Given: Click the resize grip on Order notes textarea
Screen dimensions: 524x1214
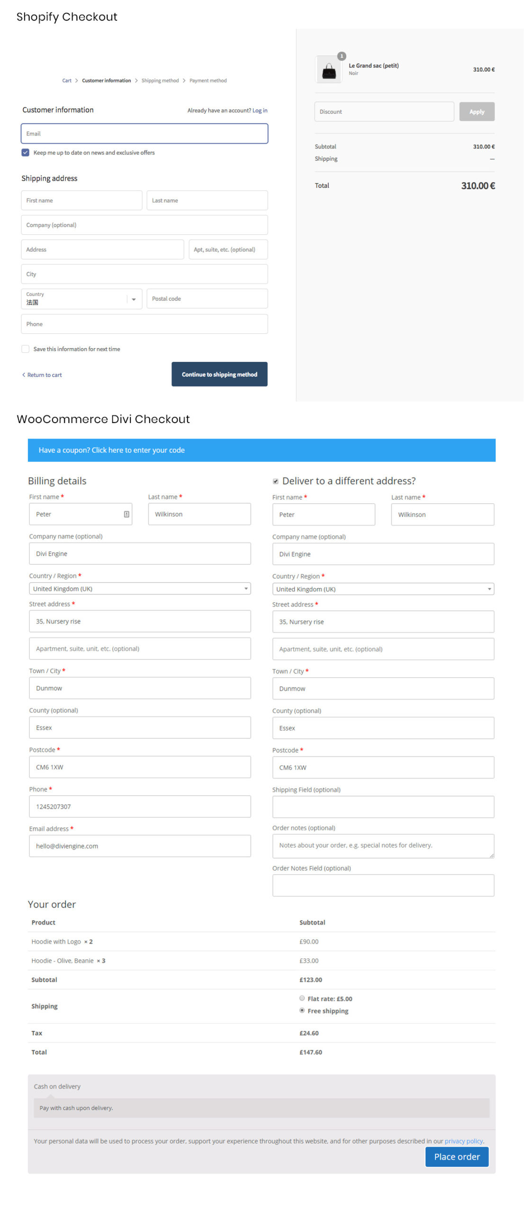Looking at the screenshot, I should click(491, 855).
